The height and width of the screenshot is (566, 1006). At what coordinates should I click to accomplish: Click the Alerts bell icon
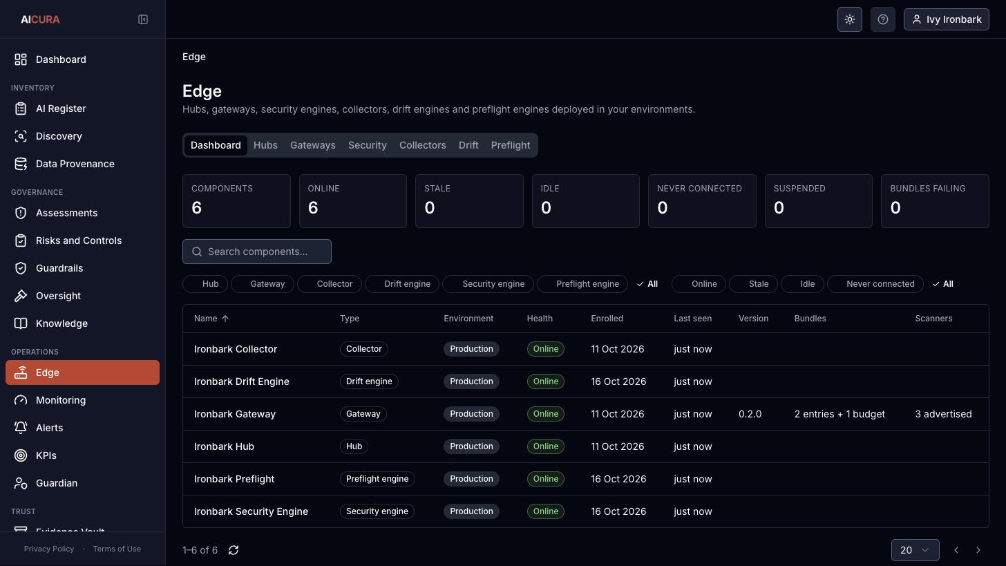pyautogui.click(x=21, y=428)
